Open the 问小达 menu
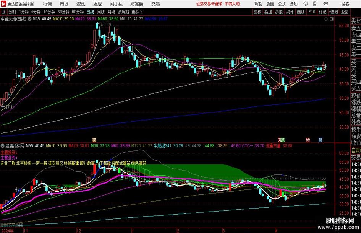 [116, 4]
